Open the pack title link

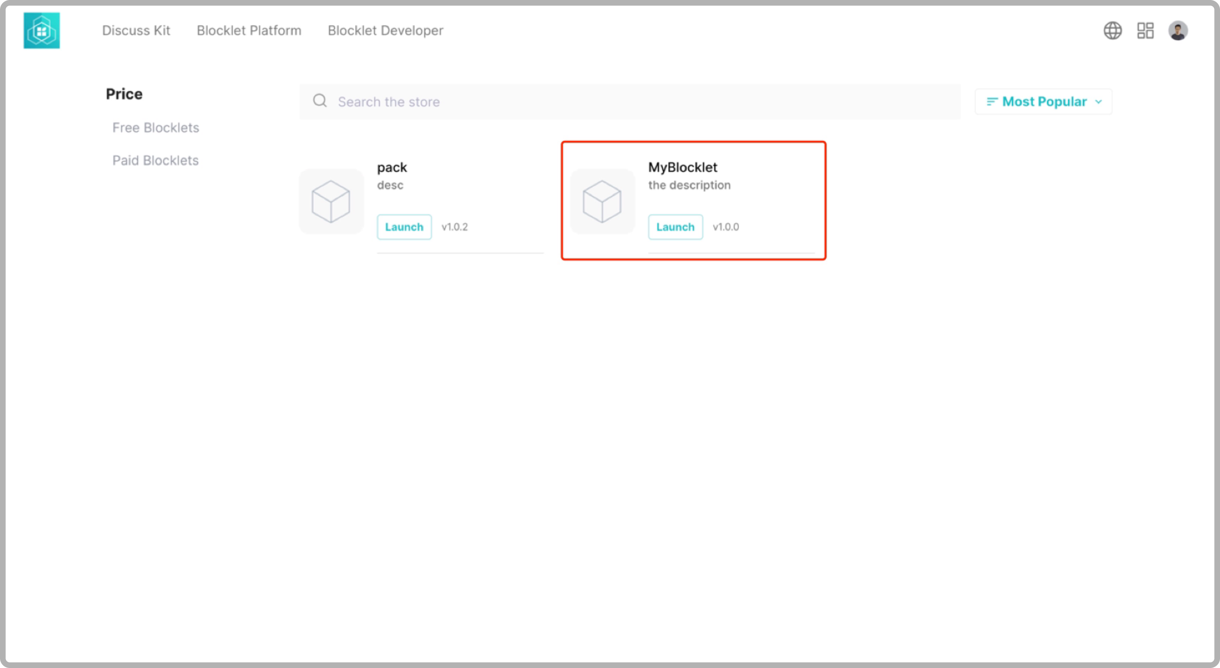tap(392, 167)
